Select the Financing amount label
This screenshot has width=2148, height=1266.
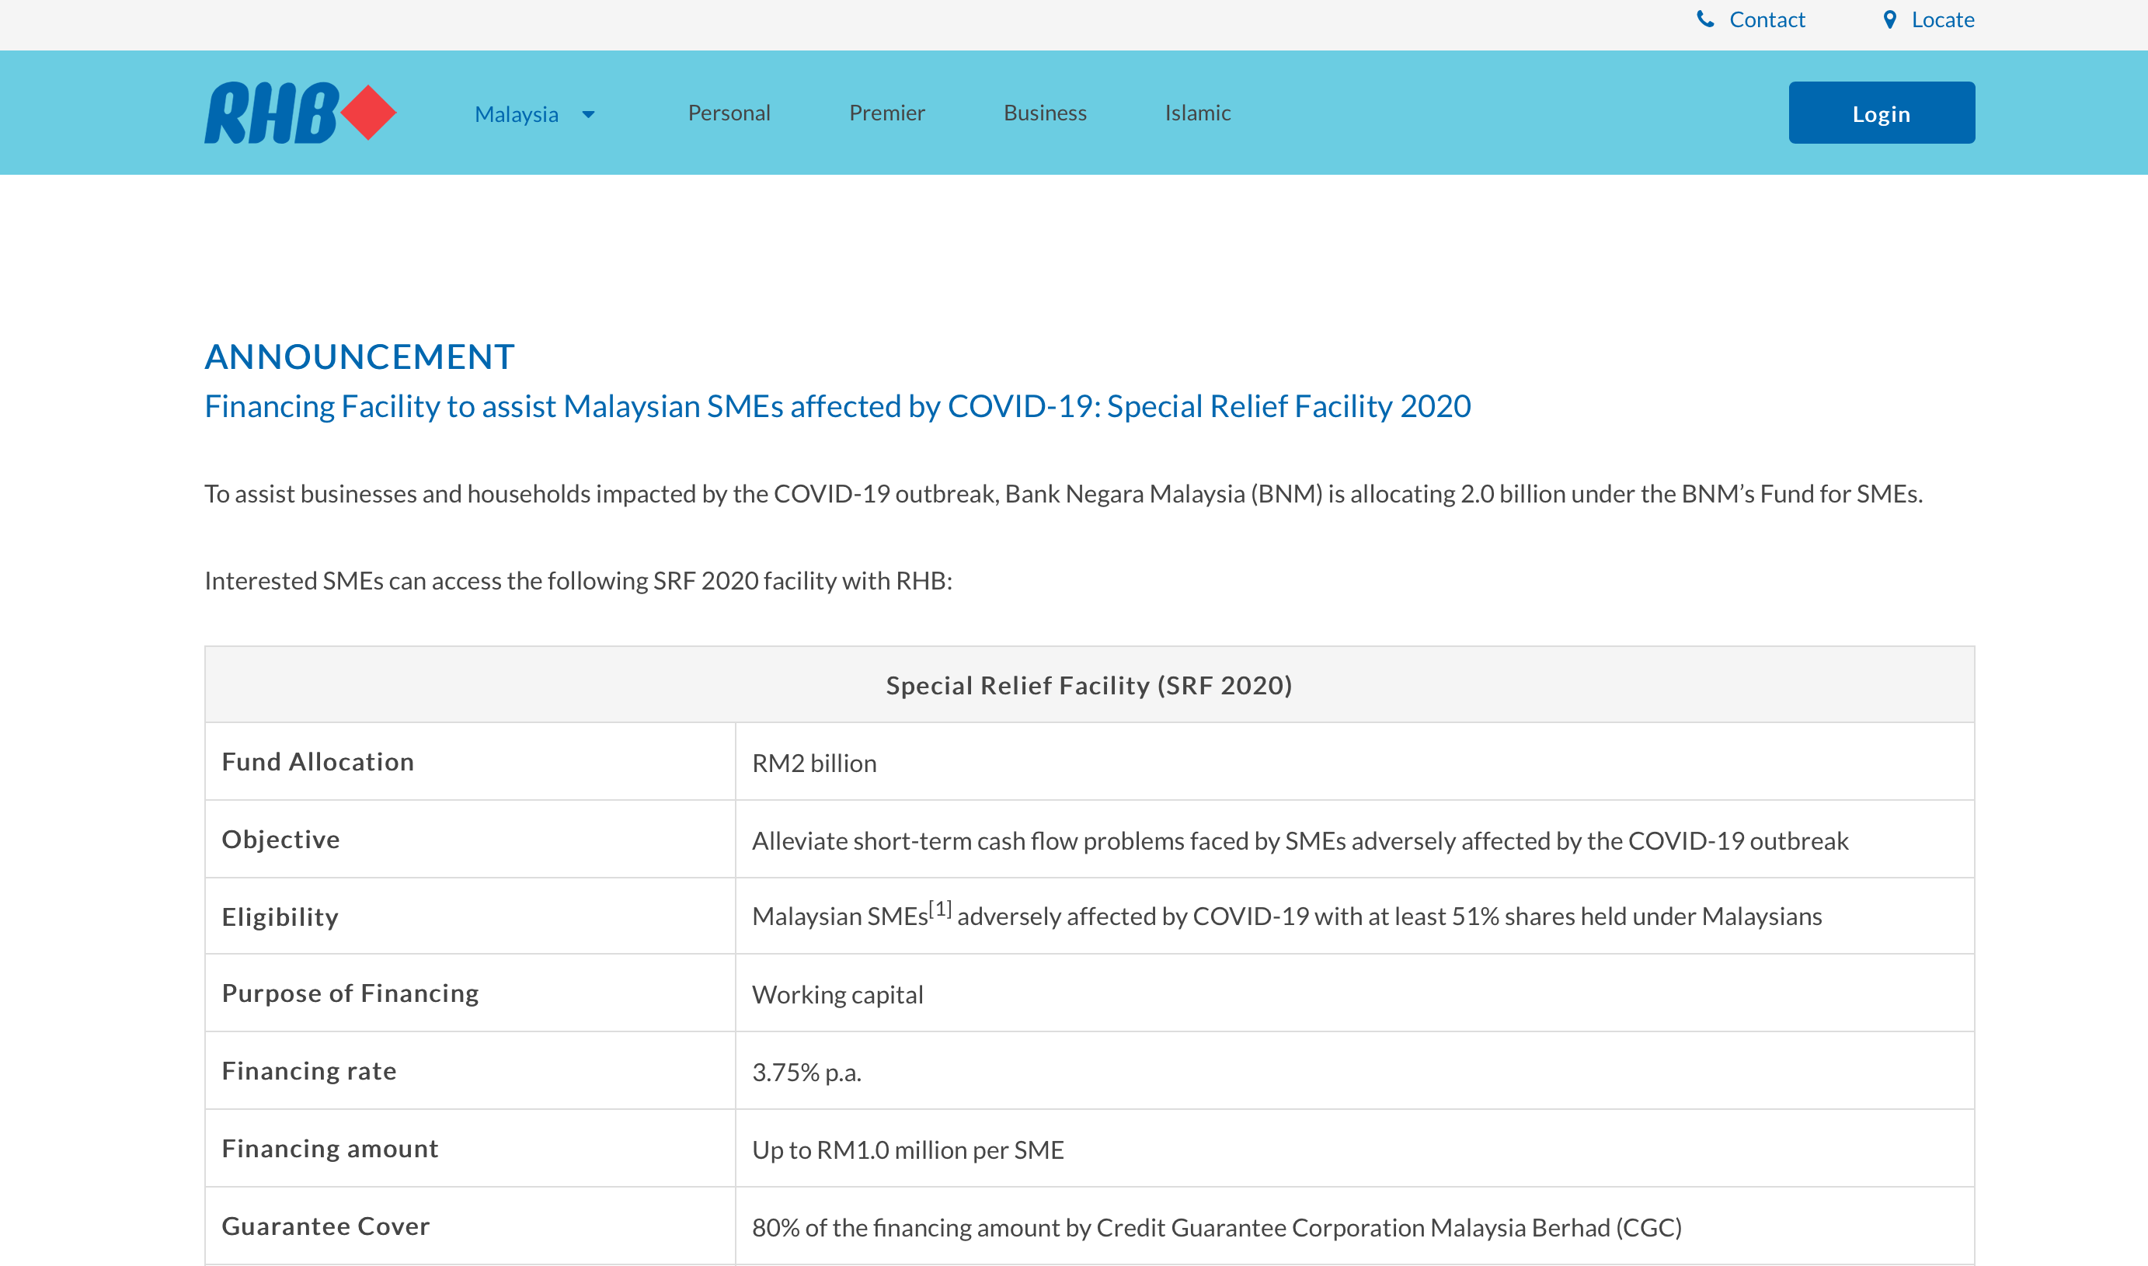tap(330, 1148)
